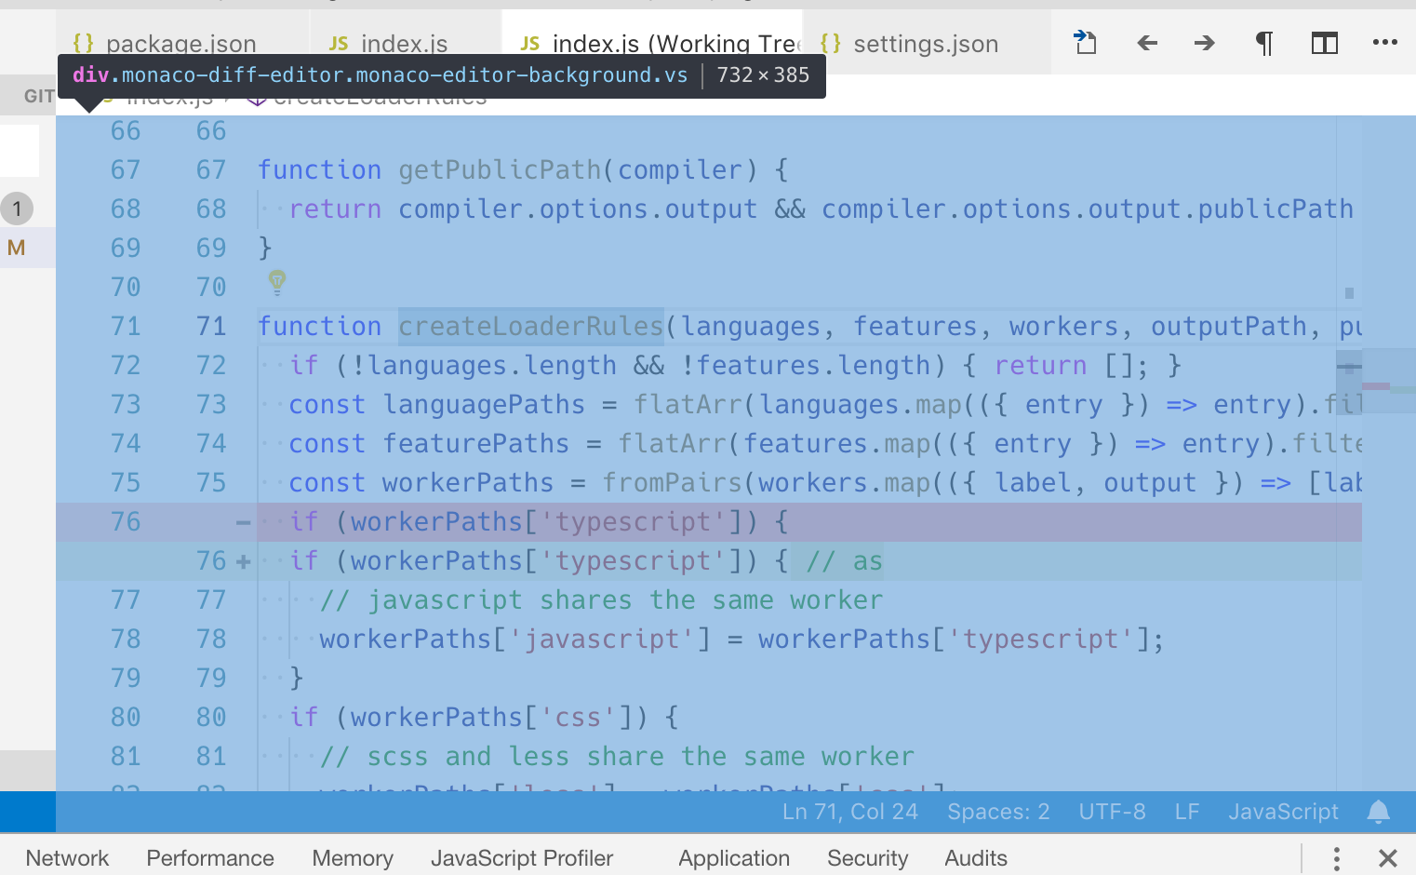
Task: Click the comment 'javascript shares the same worker'
Action: coord(602,600)
